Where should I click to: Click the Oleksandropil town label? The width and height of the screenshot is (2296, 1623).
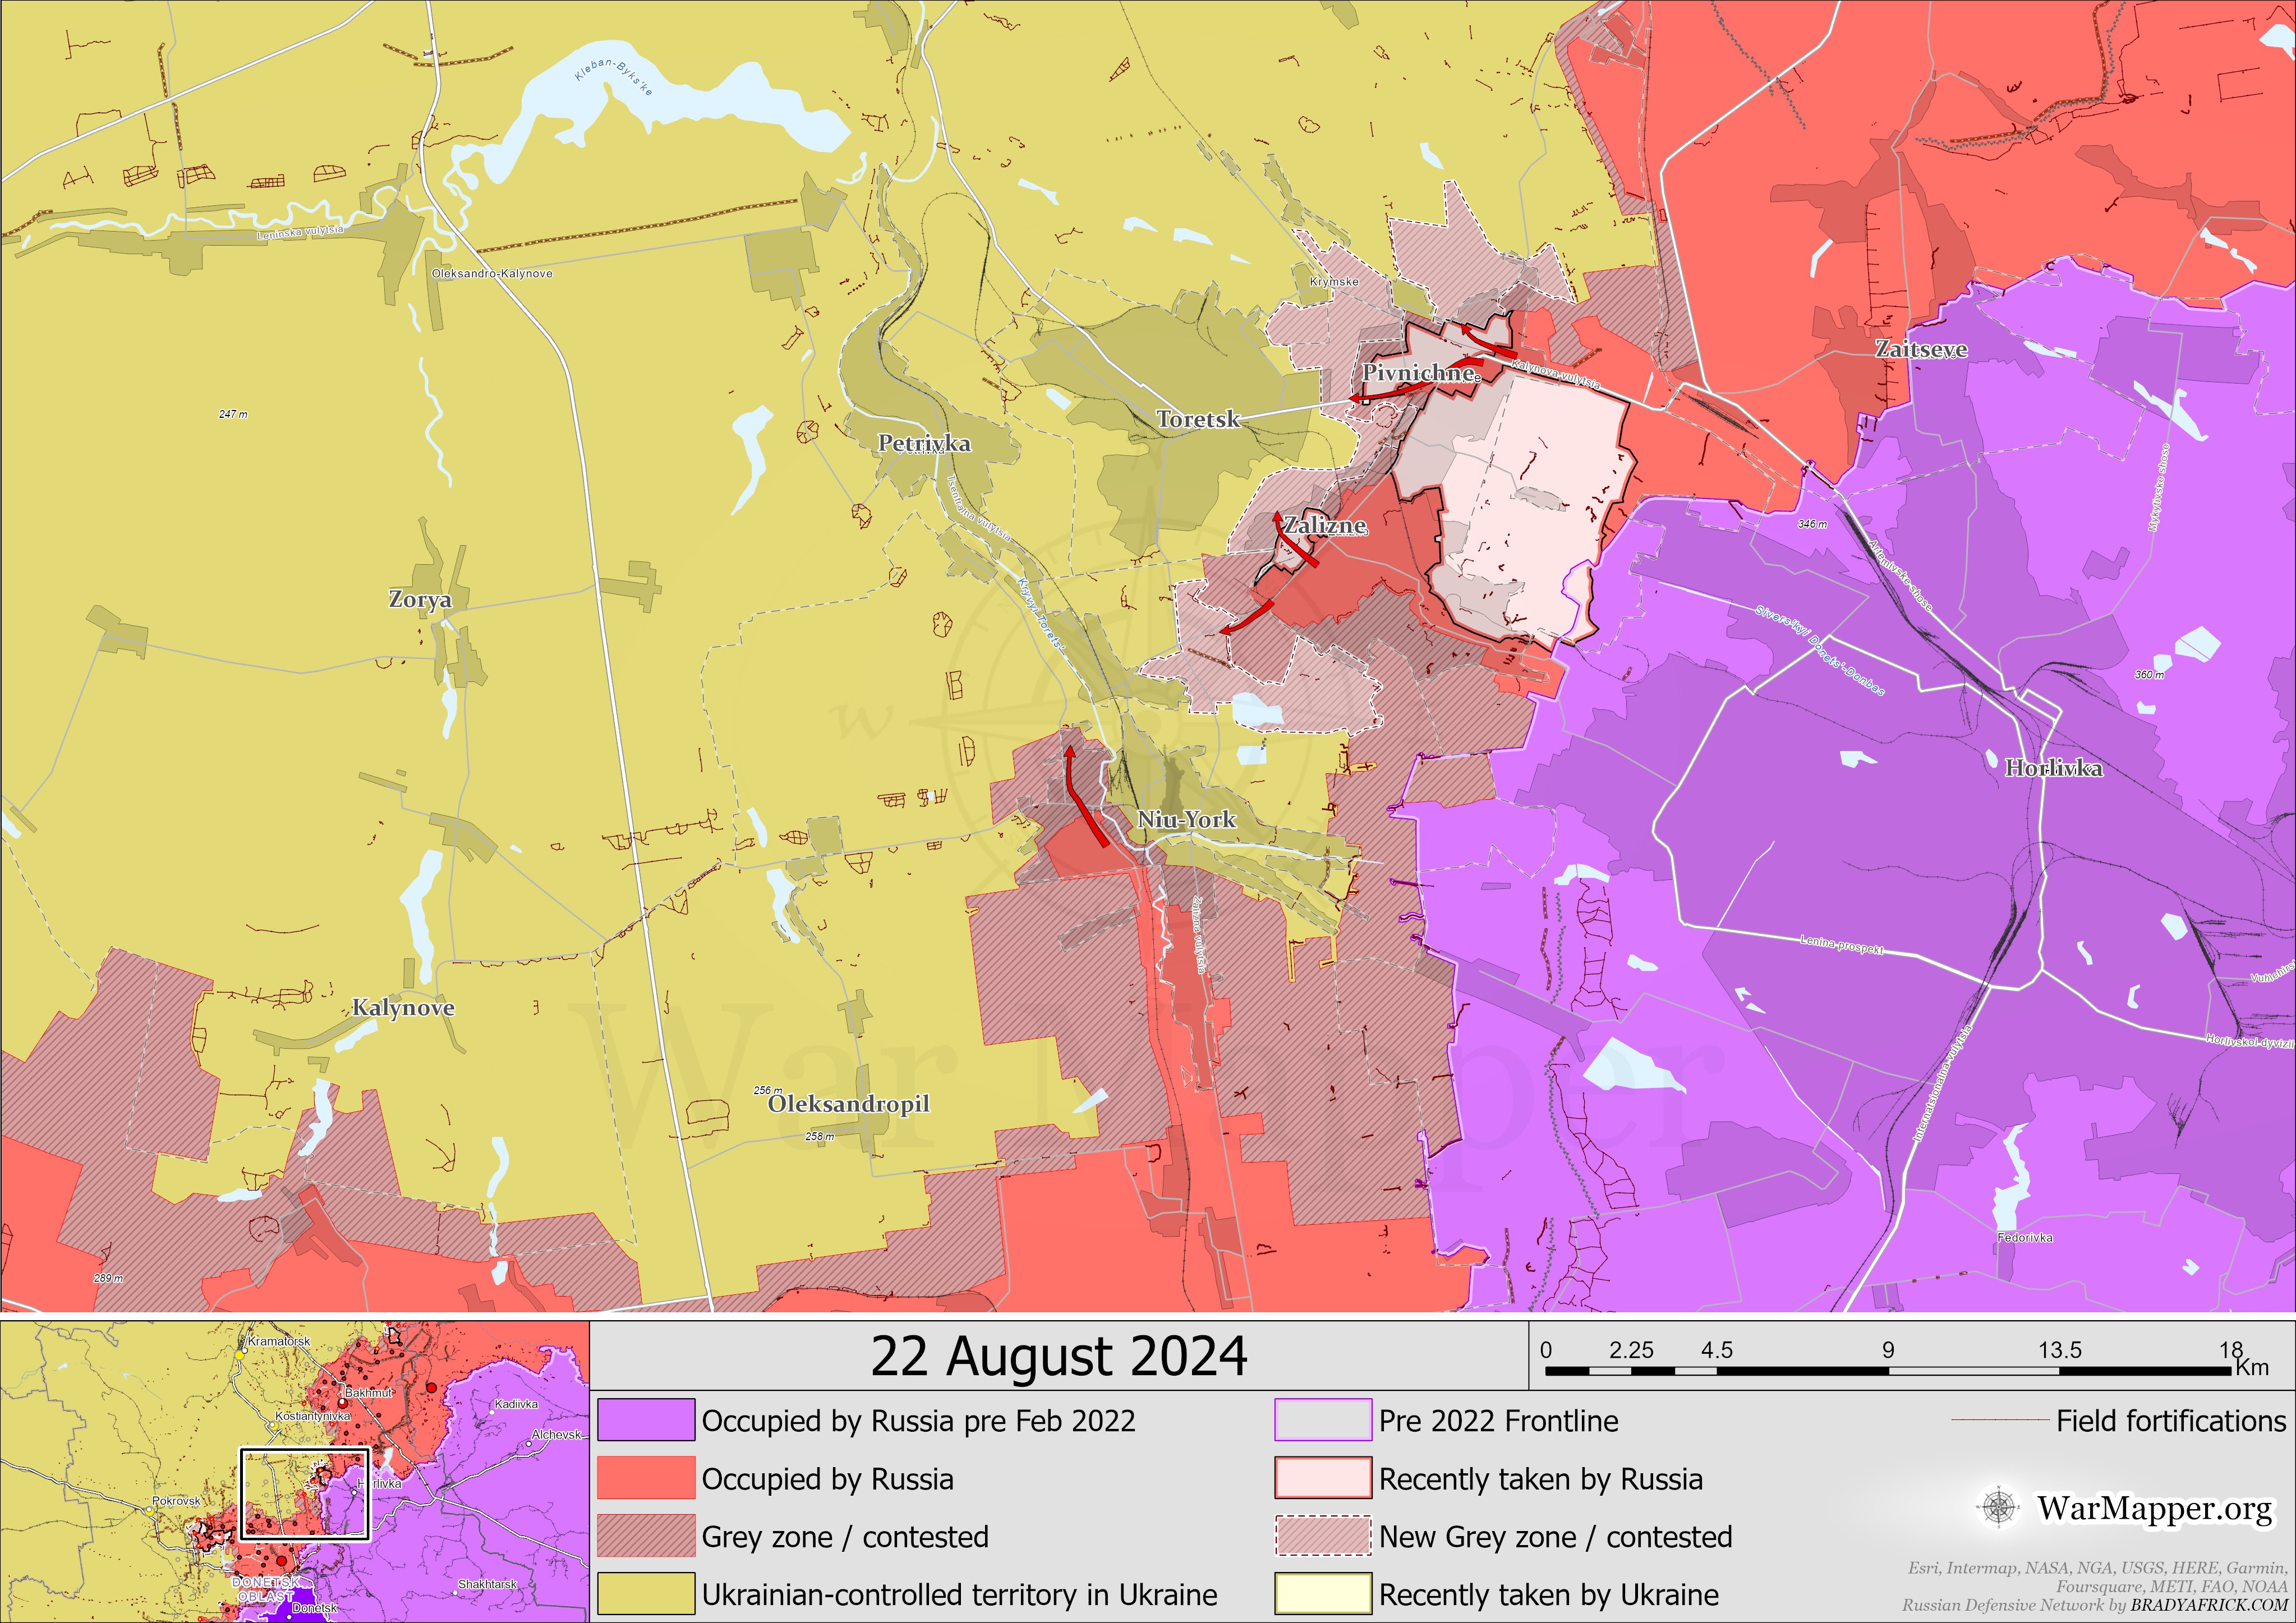click(848, 1104)
